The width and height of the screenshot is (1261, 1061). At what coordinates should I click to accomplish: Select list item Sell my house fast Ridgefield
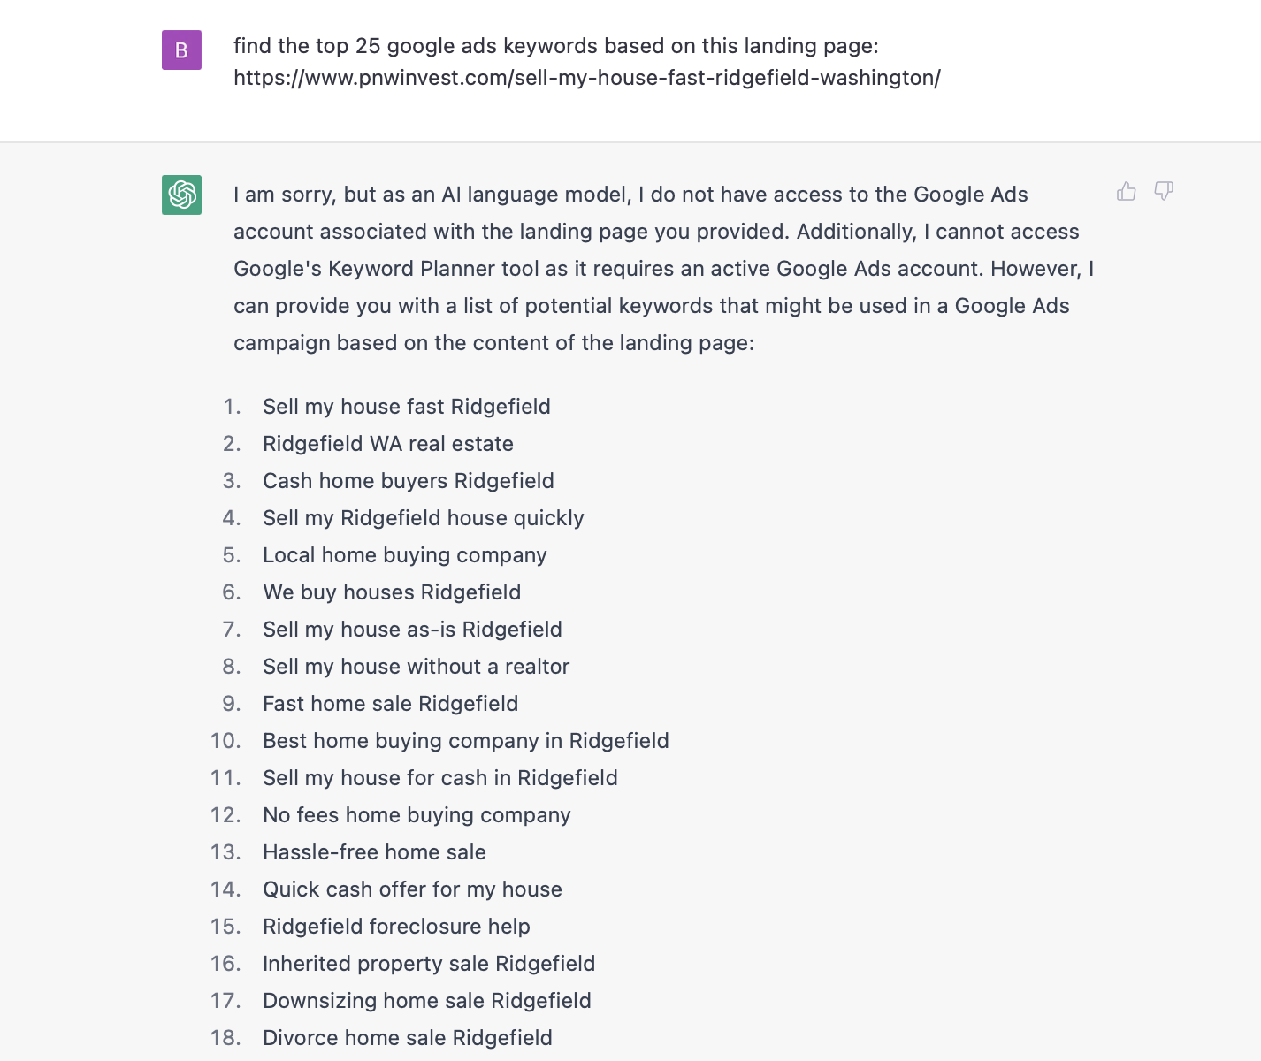[407, 407]
